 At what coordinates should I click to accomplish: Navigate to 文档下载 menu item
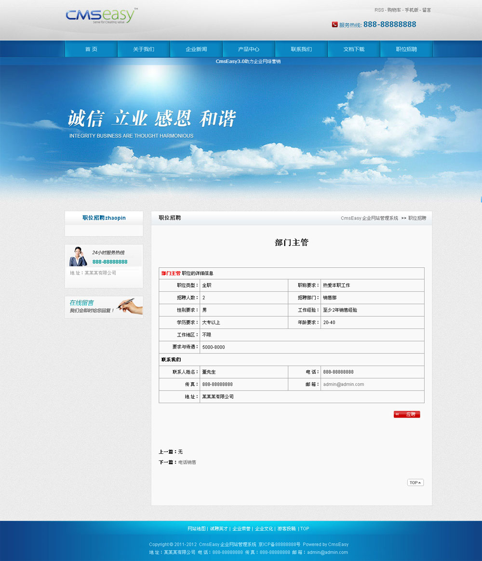coord(354,49)
